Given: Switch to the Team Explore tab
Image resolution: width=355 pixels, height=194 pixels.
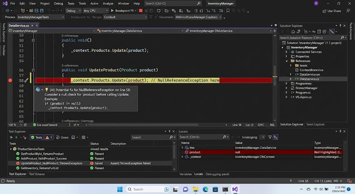Looking at the screenshot, I should (x=315, y=125).
